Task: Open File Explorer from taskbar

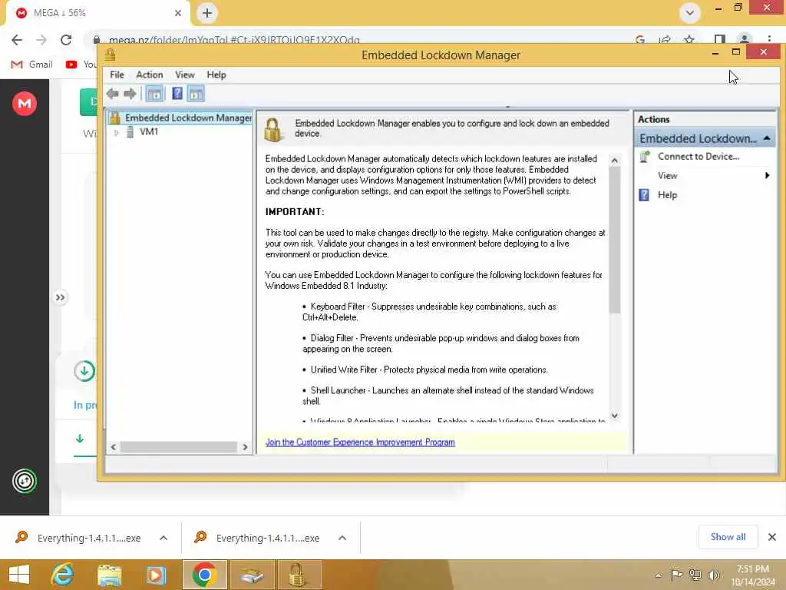Action: coord(109,575)
